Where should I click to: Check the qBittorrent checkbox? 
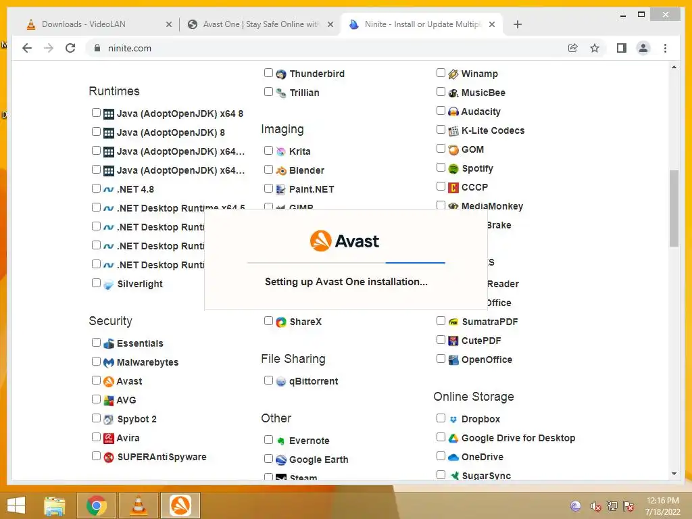pyautogui.click(x=268, y=380)
